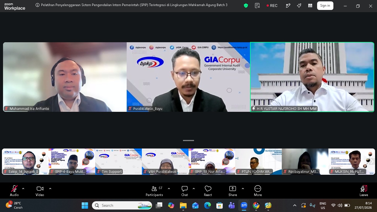Show hidden system tray icons
377x212 pixels.
pos(295,205)
